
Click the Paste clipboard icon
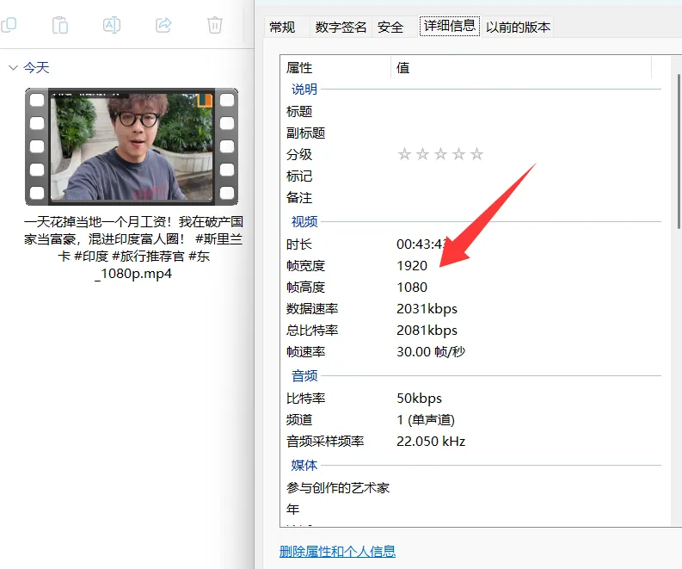tap(60, 25)
